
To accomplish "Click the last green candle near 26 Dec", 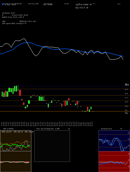I will [x=91, y=108].
